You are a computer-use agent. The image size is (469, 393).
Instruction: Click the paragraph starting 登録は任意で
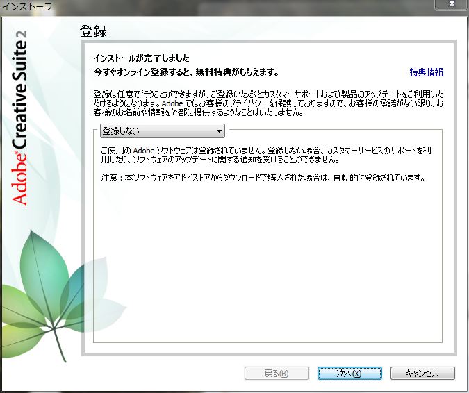268,103
